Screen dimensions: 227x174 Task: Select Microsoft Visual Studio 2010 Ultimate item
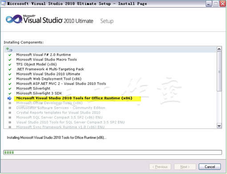tap(48, 74)
